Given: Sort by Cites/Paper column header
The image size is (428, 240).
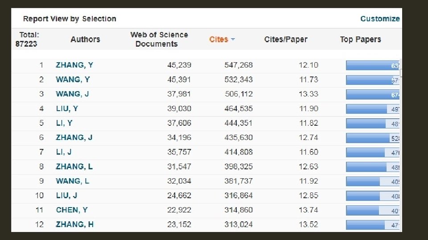Looking at the screenshot, I should click(286, 39).
